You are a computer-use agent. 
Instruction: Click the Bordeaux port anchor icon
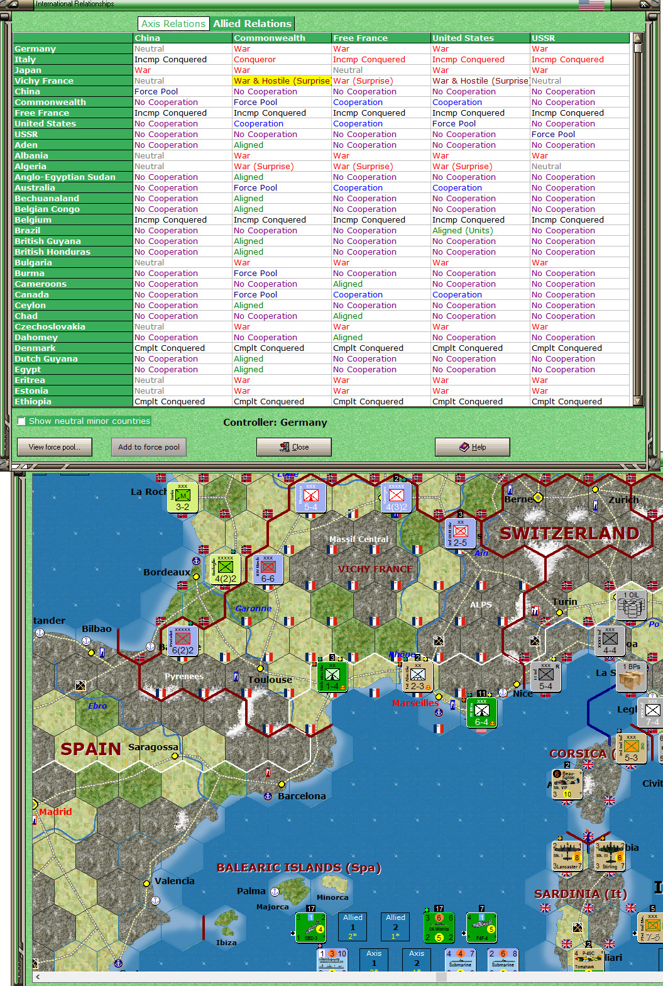pyautogui.click(x=196, y=560)
